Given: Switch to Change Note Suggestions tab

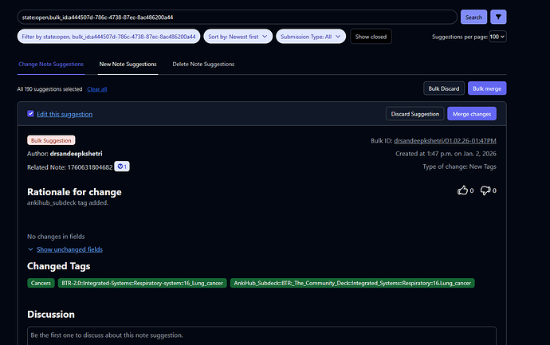Looking at the screenshot, I should pos(49,64).
